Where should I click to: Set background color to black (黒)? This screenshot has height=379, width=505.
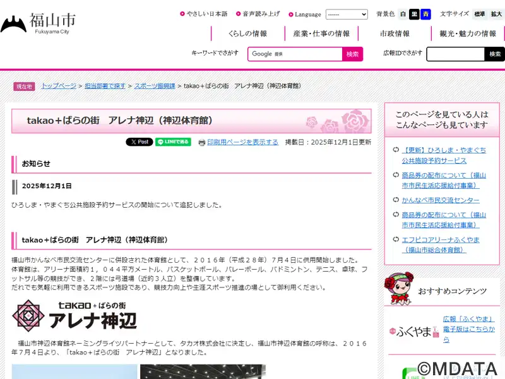[x=414, y=14]
